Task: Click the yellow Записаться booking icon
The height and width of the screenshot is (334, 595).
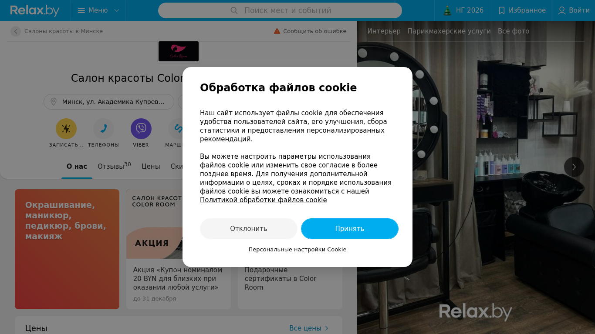Action: tap(66, 129)
